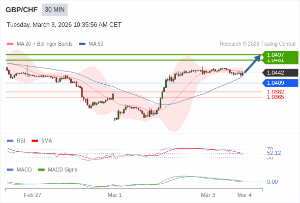Click the 'MA 20 + Bollinger Bands' legend label

(x=45, y=44)
